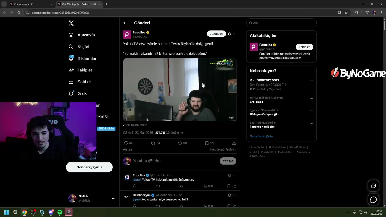Viewport: 386px width, 217px height.
Task: Open more options on Herdinaryus comment
Action: [x=235, y=195]
